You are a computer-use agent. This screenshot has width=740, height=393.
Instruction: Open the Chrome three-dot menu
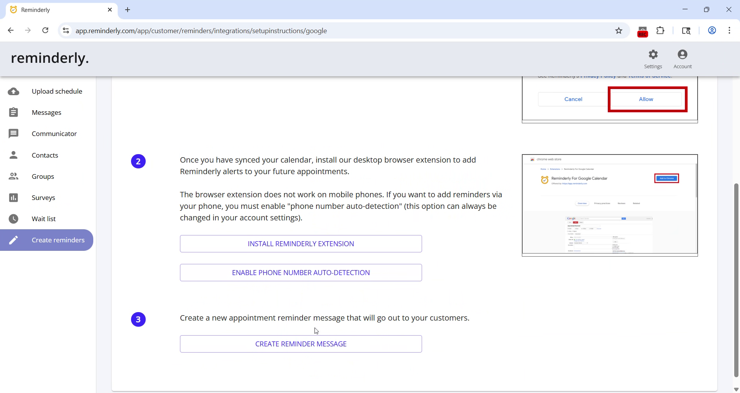click(x=729, y=30)
